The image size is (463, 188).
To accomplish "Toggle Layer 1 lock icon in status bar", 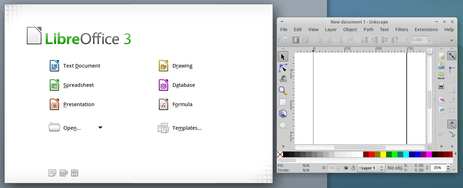I will tap(353, 168).
